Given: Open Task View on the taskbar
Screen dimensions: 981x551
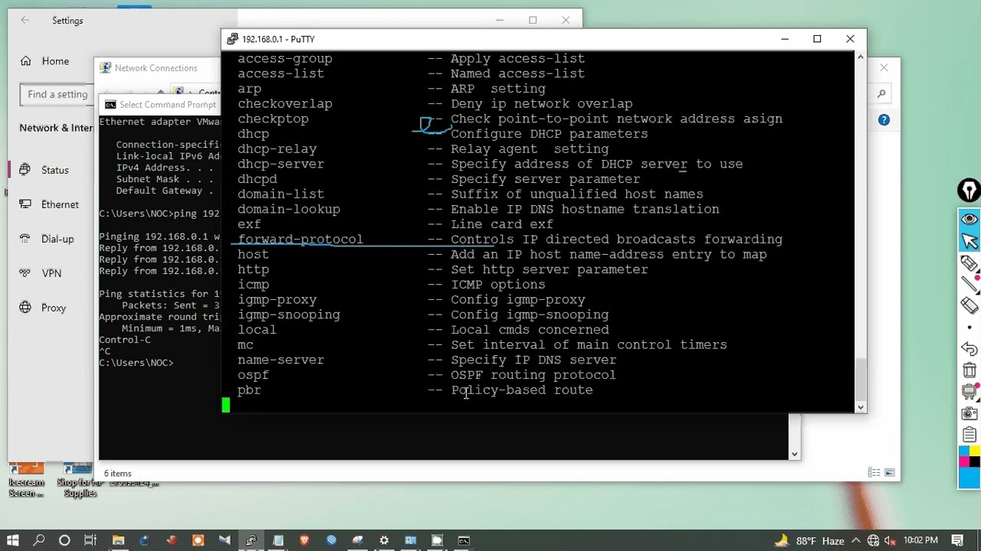Looking at the screenshot, I should [x=90, y=540].
